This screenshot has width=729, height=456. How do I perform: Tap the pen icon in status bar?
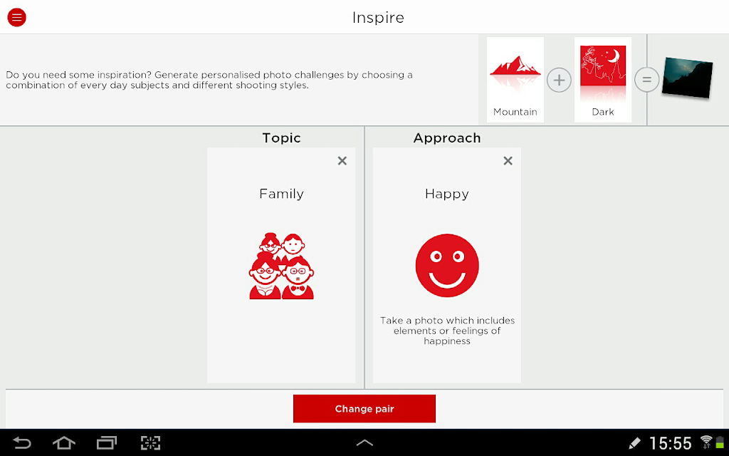pyautogui.click(x=634, y=443)
